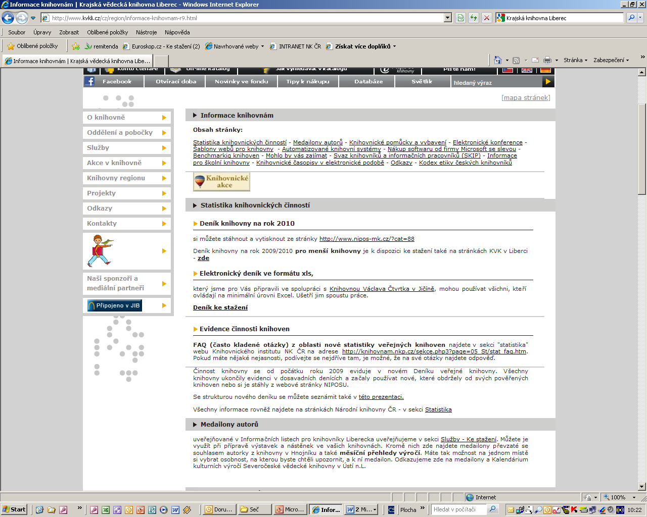Viewport: 647px width, 517px height.
Task: Open the Nápověda menu
Action: tap(177, 32)
